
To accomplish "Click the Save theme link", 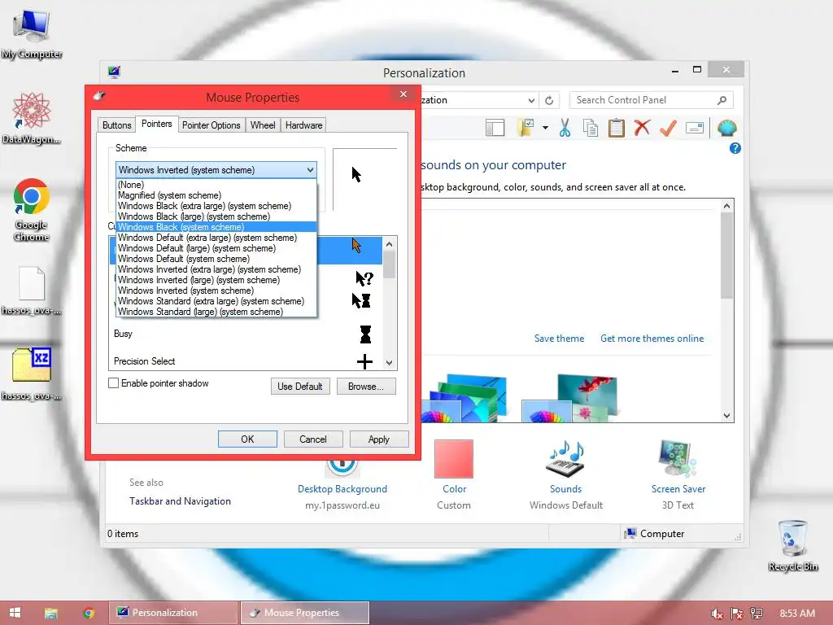I will coord(559,339).
